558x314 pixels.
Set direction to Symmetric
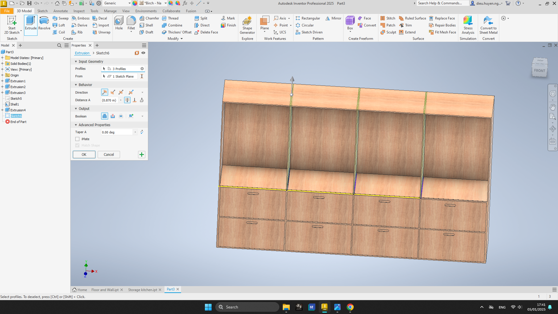[x=121, y=92]
